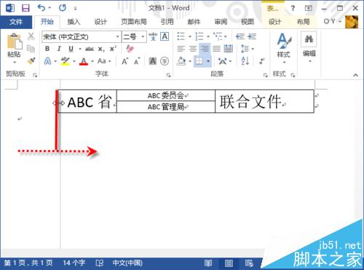This screenshot has height=270, width=364.
Task: Toggle Bold formatting
Action: click(47, 49)
